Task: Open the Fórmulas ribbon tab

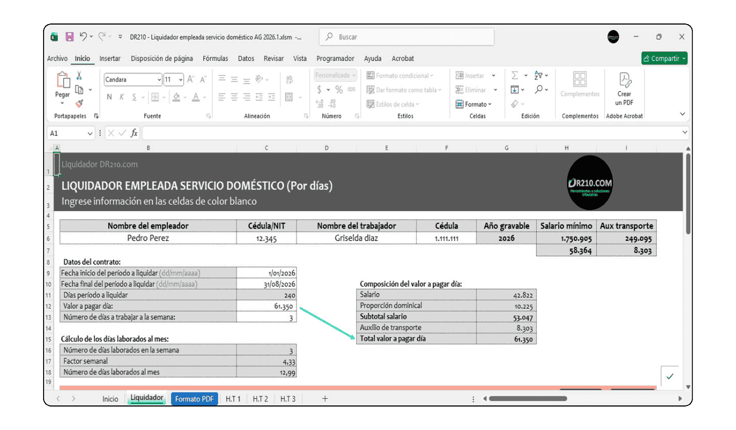Action: 215,58
